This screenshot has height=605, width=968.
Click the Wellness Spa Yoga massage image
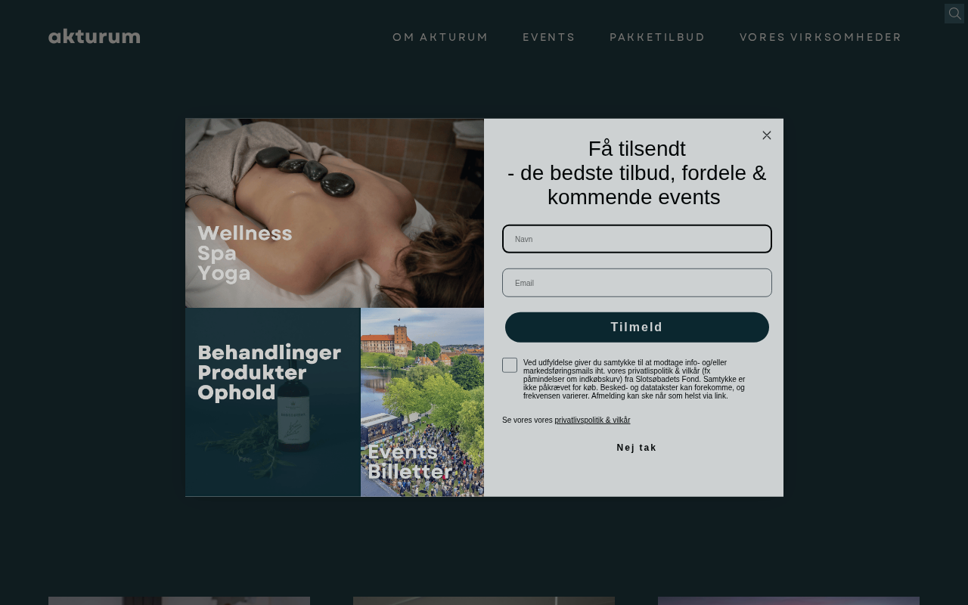point(334,213)
